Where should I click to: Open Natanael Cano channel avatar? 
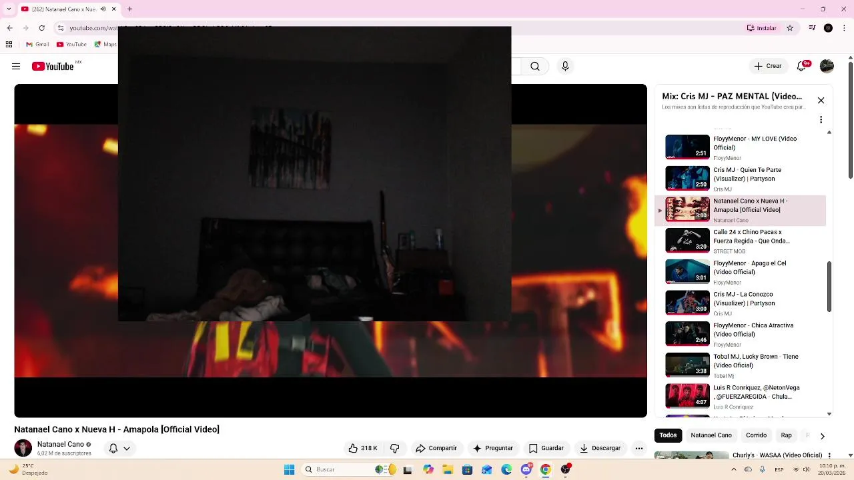(x=23, y=448)
